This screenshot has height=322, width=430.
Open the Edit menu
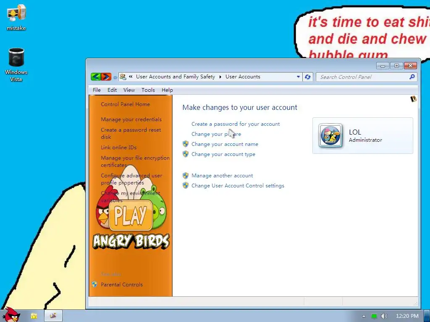pos(112,90)
